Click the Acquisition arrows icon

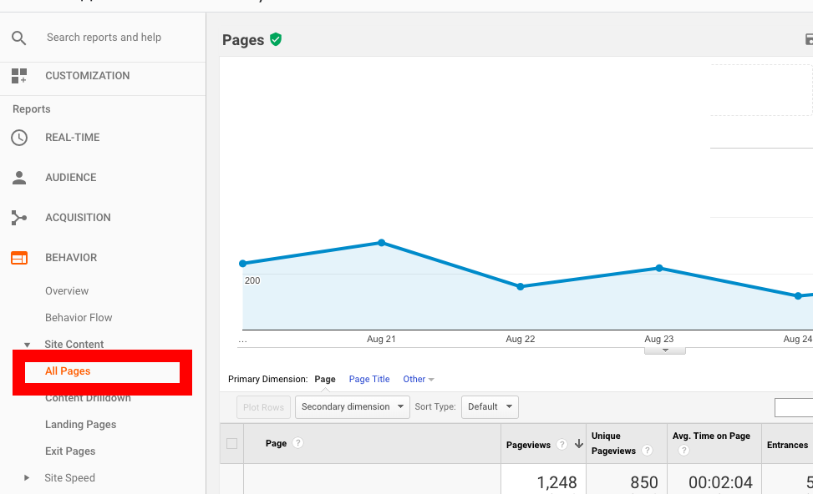click(x=19, y=218)
